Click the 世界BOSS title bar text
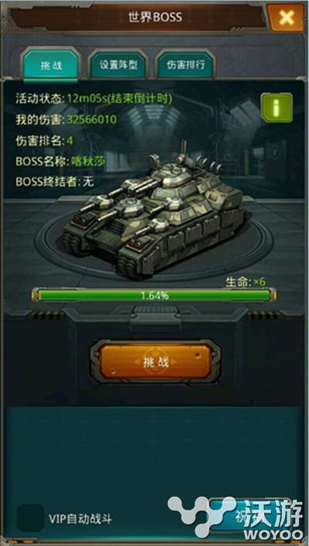 coord(155,17)
